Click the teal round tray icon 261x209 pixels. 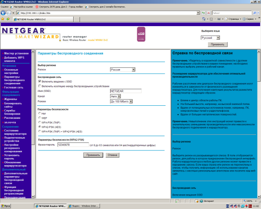tap(243, 206)
